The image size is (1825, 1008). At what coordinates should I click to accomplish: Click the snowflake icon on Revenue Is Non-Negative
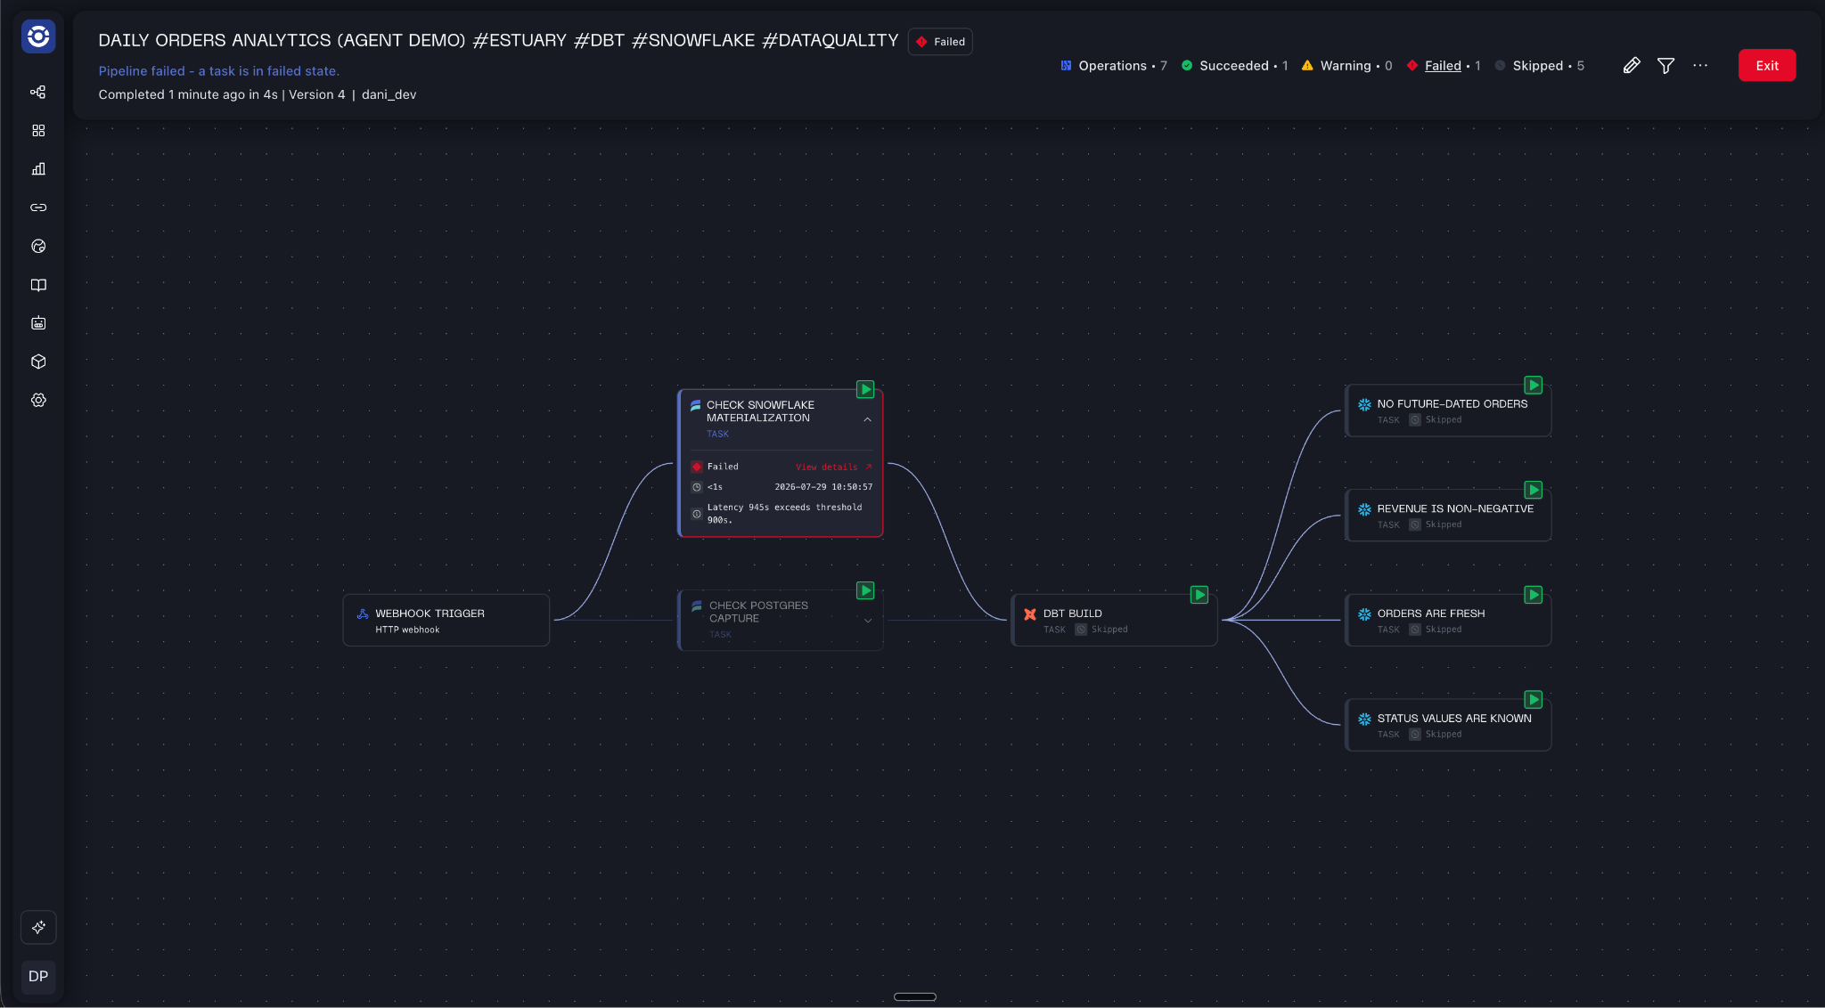pyautogui.click(x=1364, y=509)
